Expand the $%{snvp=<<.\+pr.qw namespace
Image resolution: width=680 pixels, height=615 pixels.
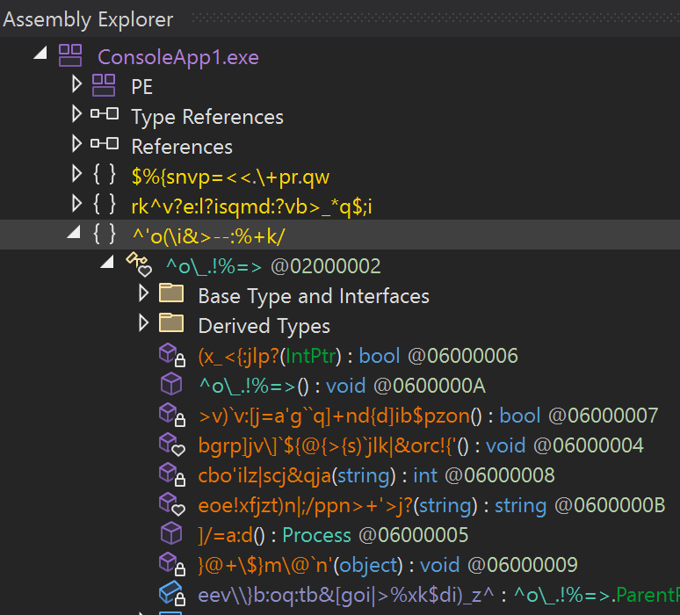tap(76, 176)
